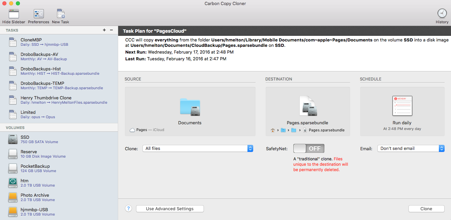Click the first blue folder in destination path
The height and width of the screenshot is (220, 451).
pyautogui.click(x=283, y=130)
